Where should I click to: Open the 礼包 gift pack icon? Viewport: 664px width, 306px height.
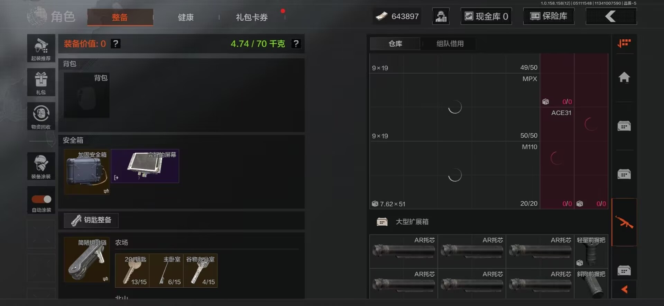pos(41,82)
